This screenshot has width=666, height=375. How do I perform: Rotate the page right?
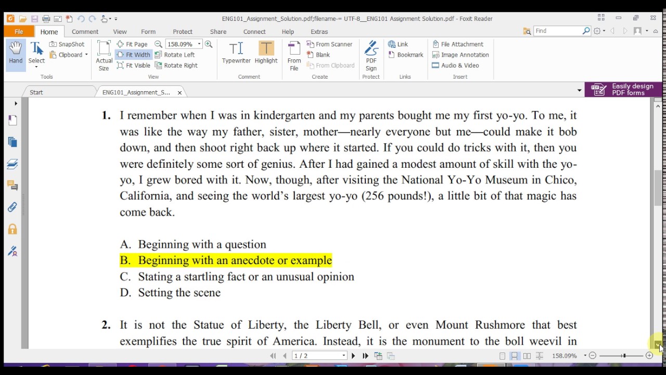pos(176,66)
